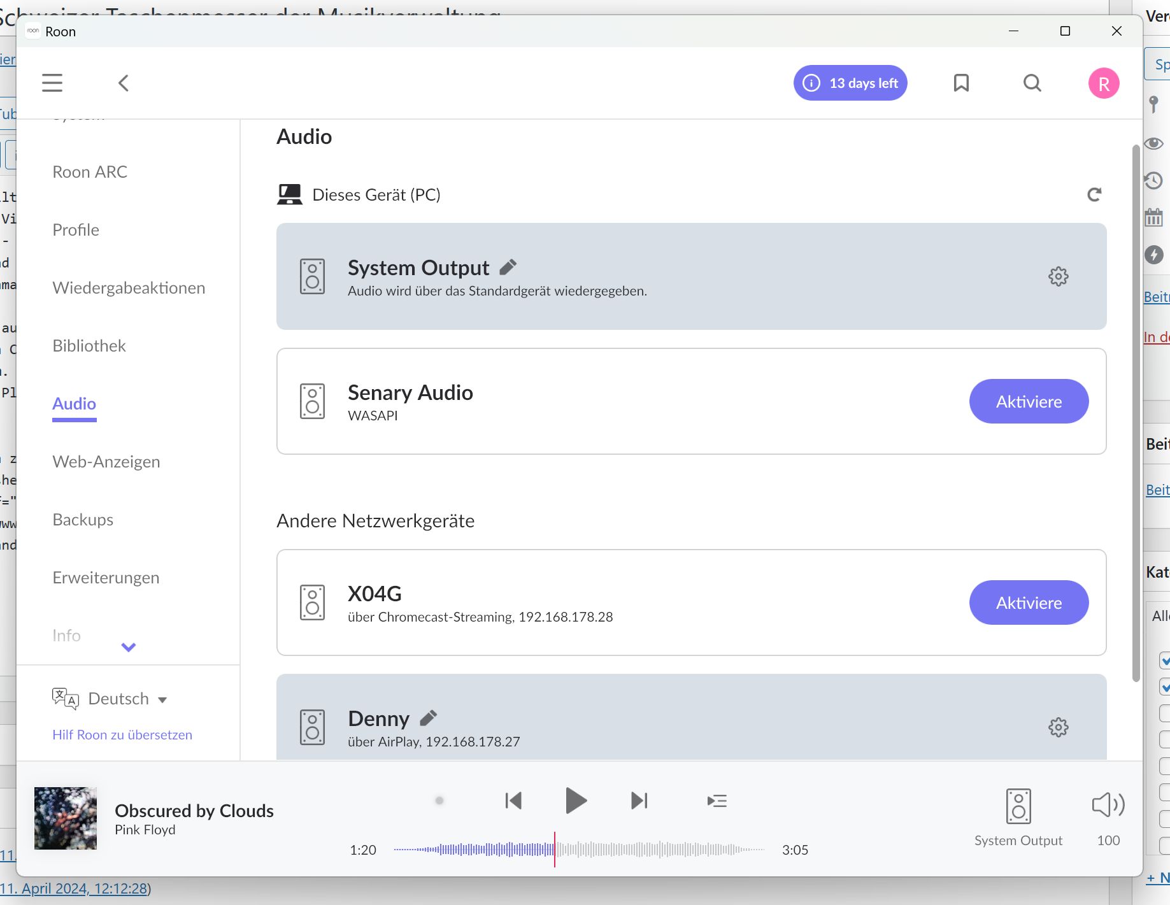Click the pin icon in background window
The height and width of the screenshot is (905, 1170).
[1153, 104]
